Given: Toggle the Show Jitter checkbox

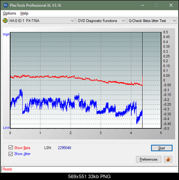Looking at the screenshot, I should [11, 154].
